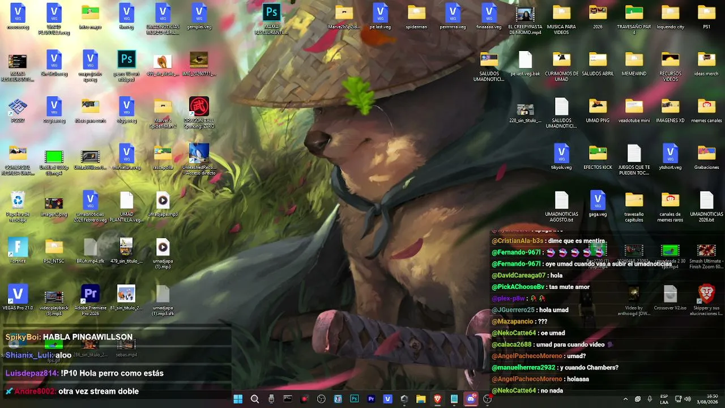Select the memes canales folder
Image resolution: width=725 pixels, height=408 pixels.
pyautogui.click(x=706, y=110)
